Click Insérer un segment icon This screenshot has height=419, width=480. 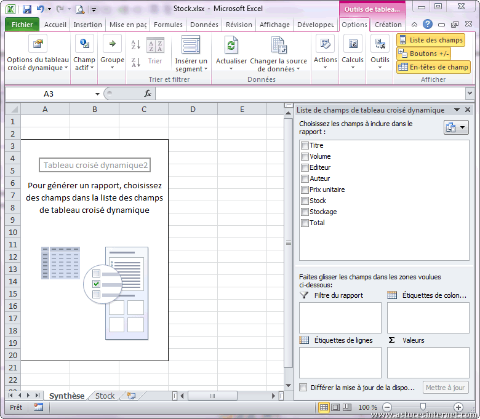tap(191, 45)
